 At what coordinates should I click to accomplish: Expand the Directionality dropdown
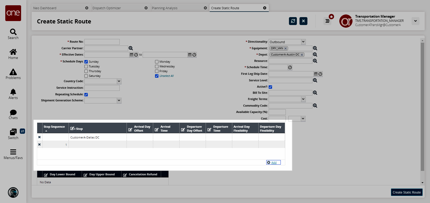tap(303, 42)
